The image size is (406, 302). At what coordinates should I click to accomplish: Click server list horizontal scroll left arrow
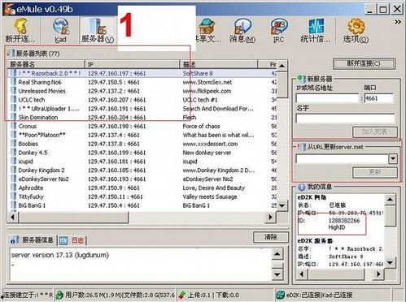click(x=12, y=217)
